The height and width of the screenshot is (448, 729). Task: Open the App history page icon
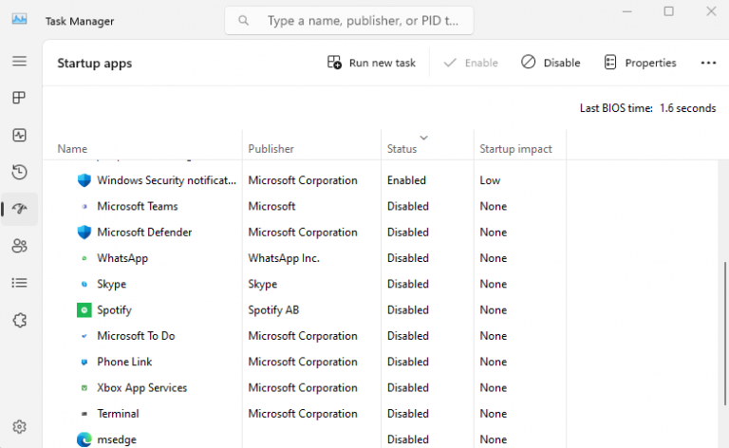tap(19, 172)
